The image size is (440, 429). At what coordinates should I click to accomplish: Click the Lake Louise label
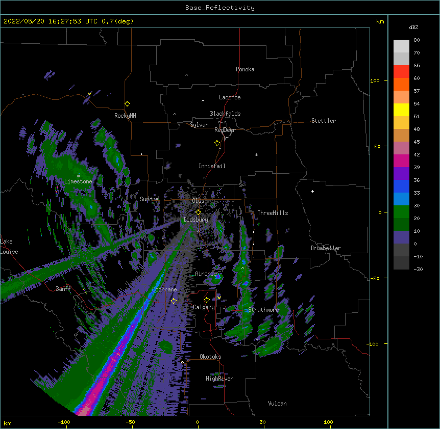point(9,247)
